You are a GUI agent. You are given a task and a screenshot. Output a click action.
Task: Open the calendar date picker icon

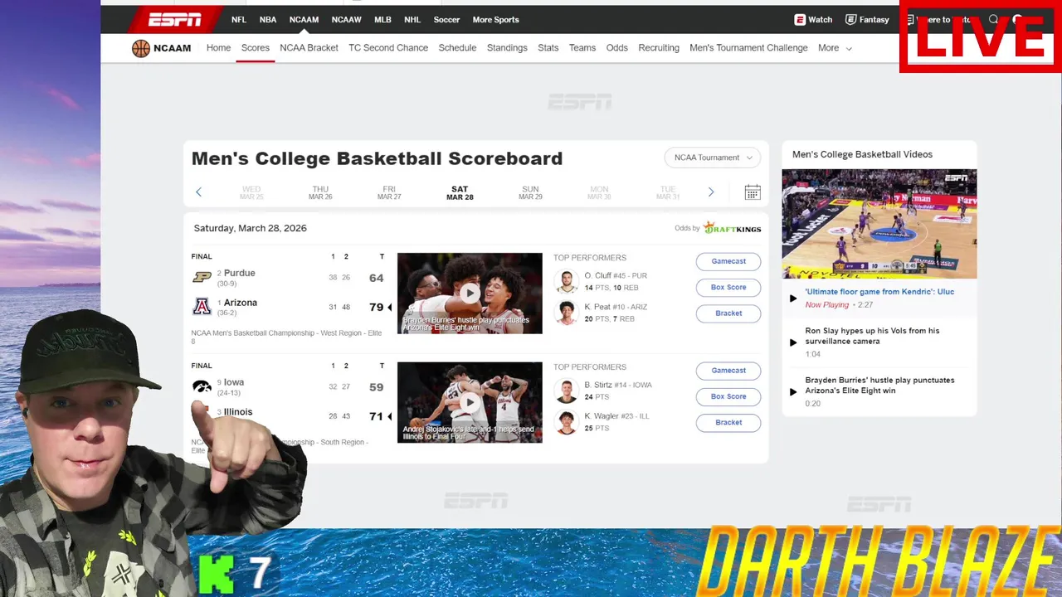coord(753,192)
